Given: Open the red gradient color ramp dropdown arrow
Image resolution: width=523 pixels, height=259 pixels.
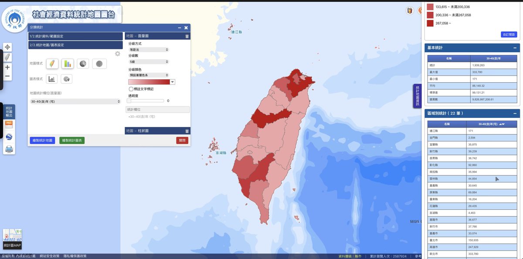Looking at the screenshot, I should point(173,82).
